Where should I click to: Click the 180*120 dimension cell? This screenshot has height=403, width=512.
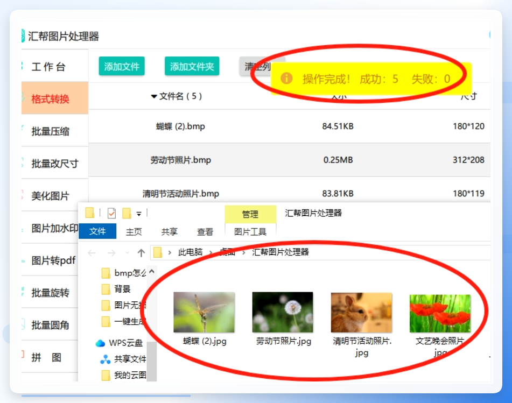point(468,126)
